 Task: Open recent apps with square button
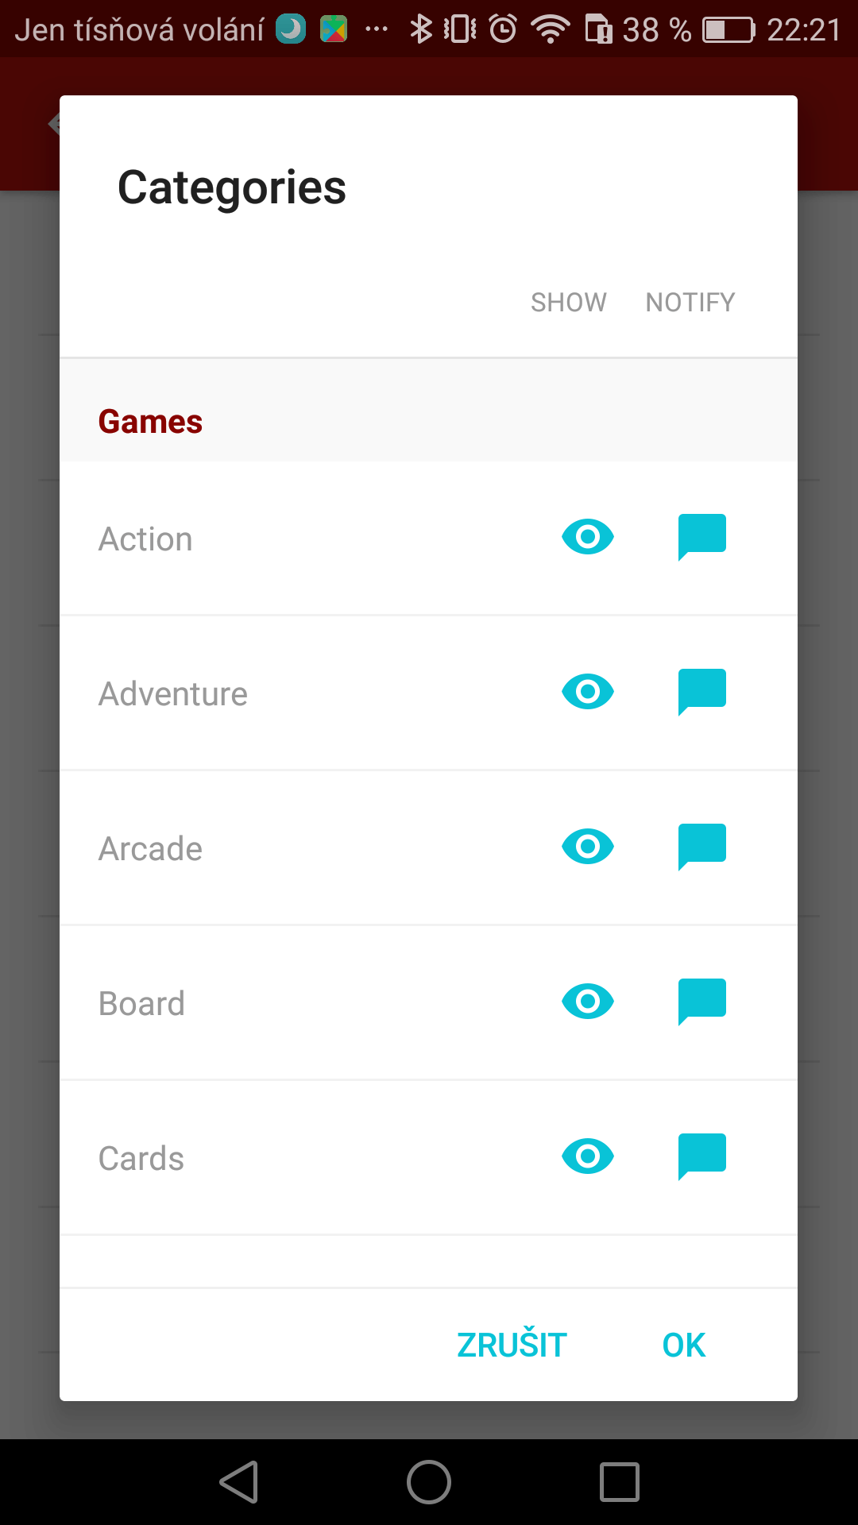[620, 1482]
